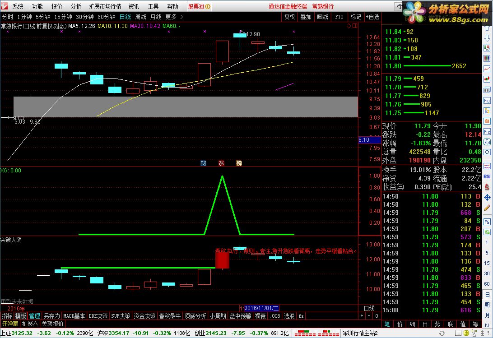Click the down arrow icon in right sidebar

[x=487, y=38]
